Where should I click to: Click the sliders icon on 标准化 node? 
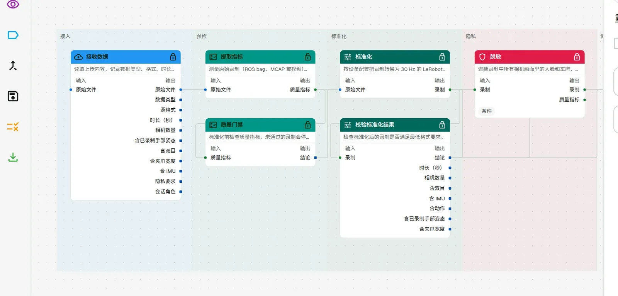(x=348, y=57)
